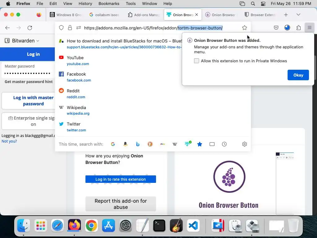Click Log in to rate this extension
The height and width of the screenshot is (238, 317).
[x=120, y=179]
